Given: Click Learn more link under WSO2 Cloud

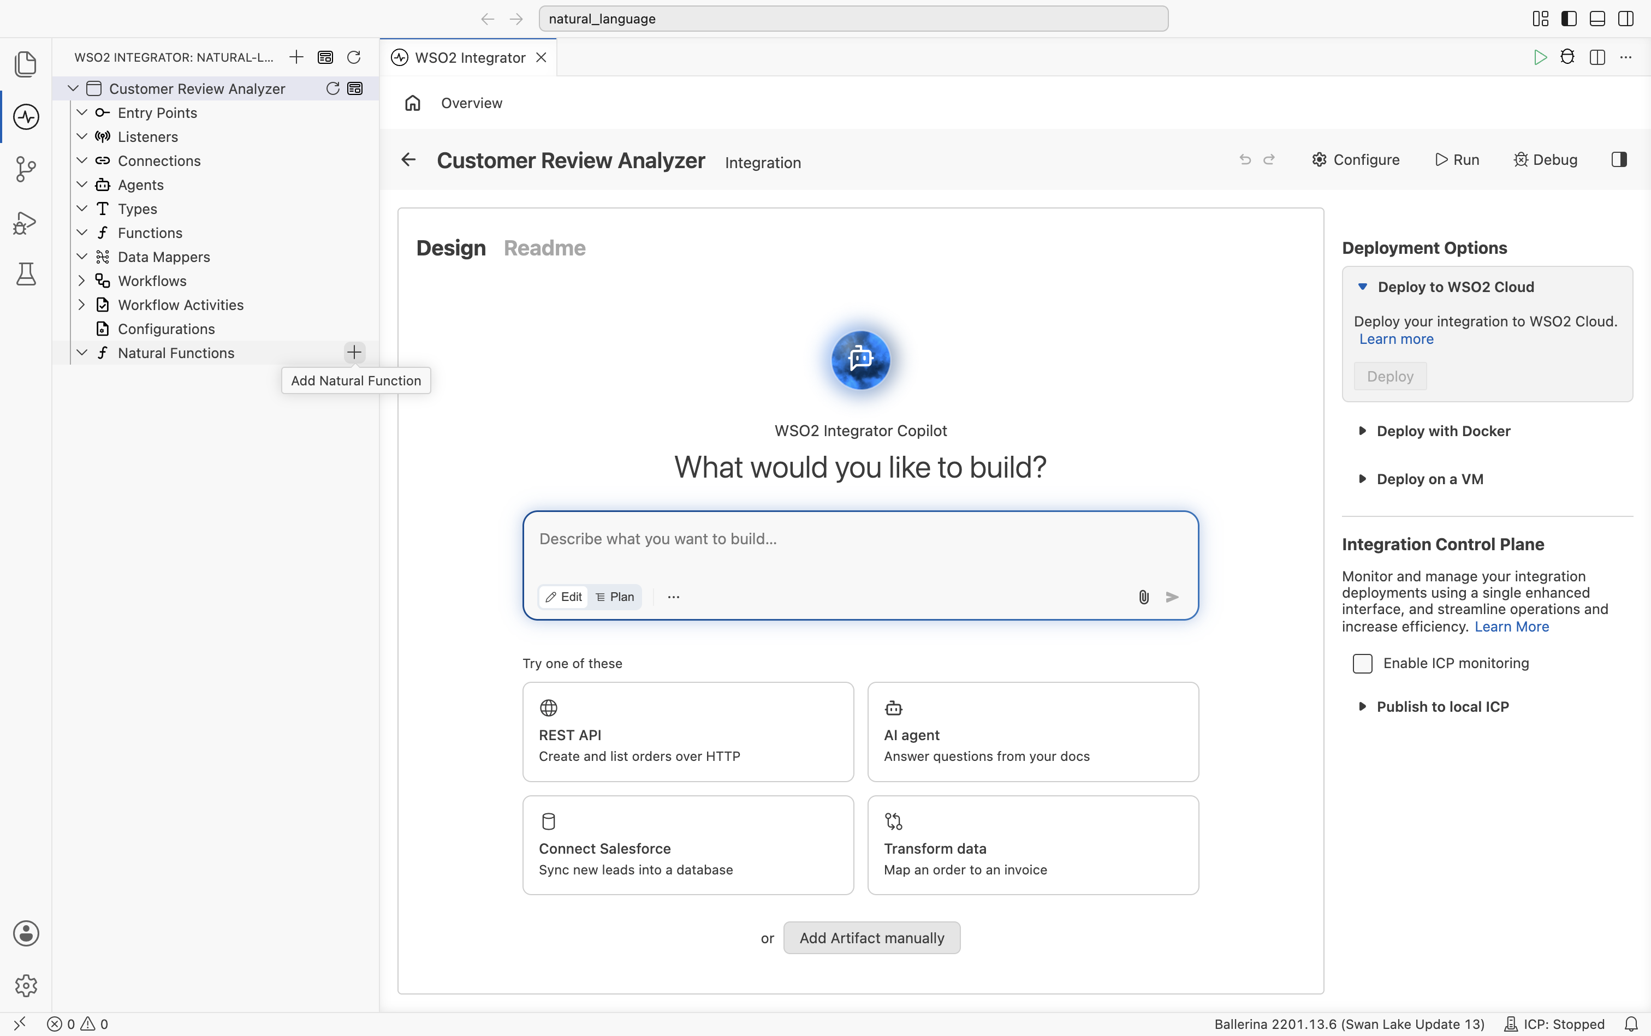Looking at the screenshot, I should click(1396, 339).
